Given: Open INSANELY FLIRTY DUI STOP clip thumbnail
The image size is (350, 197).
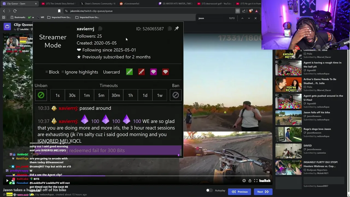Looking at the screenshot, I should coord(288,167).
